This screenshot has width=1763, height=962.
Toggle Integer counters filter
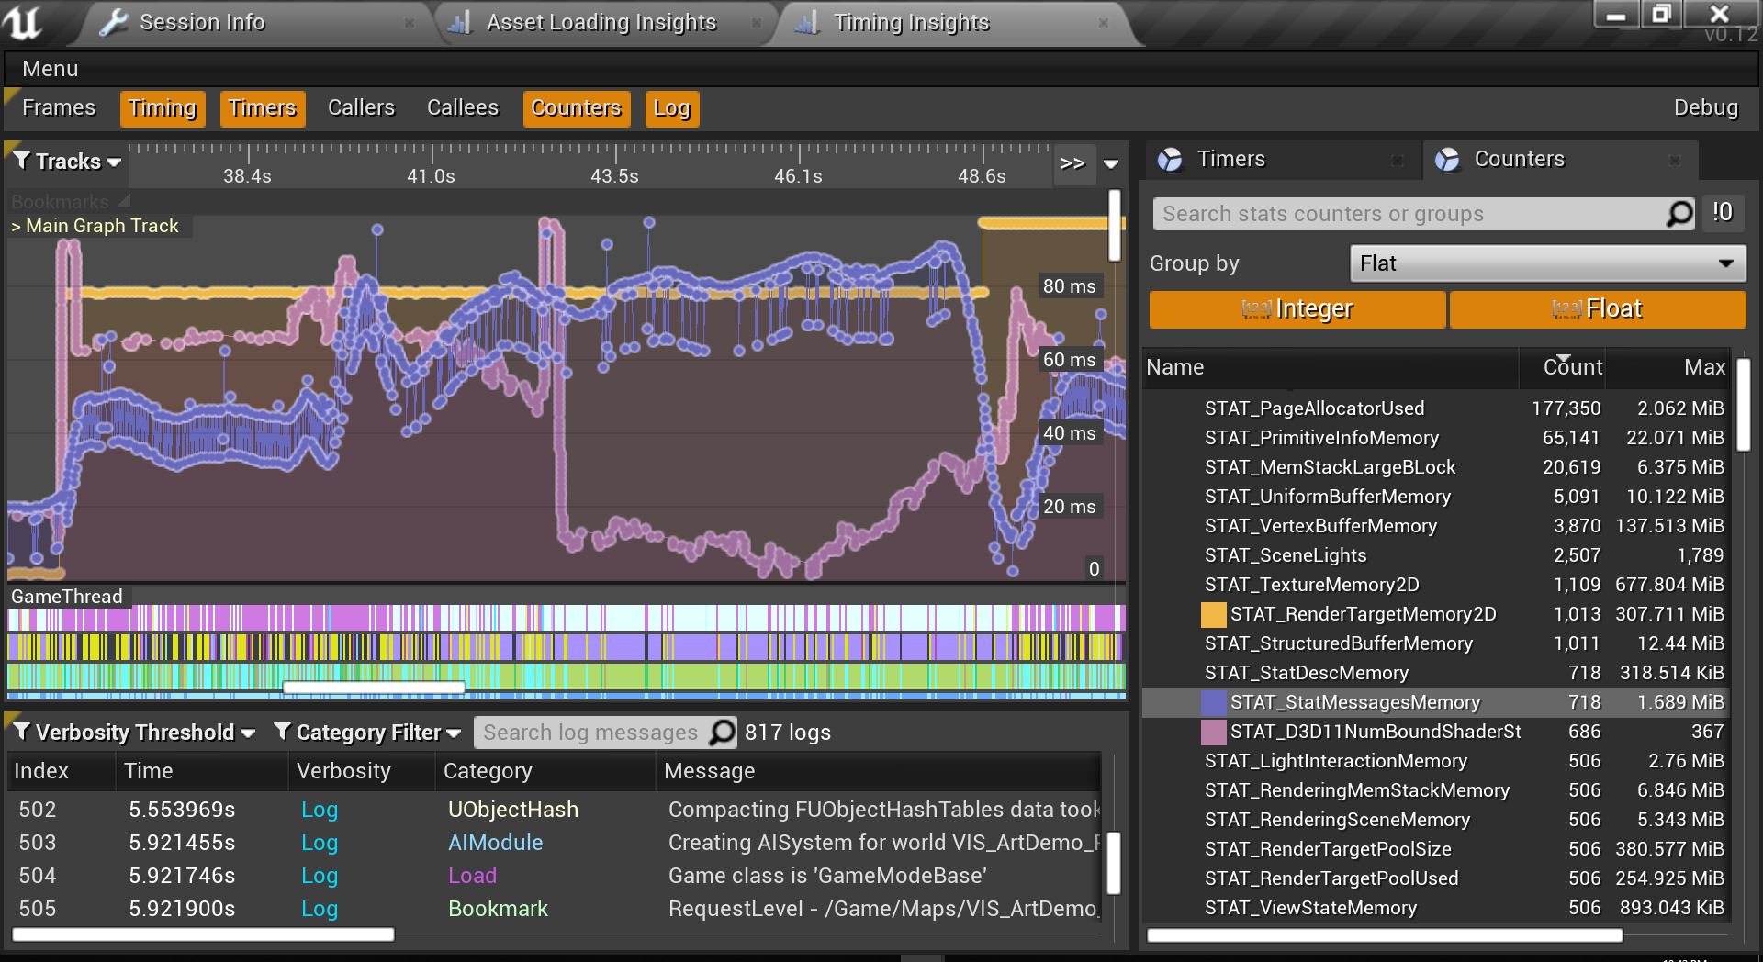1297,309
